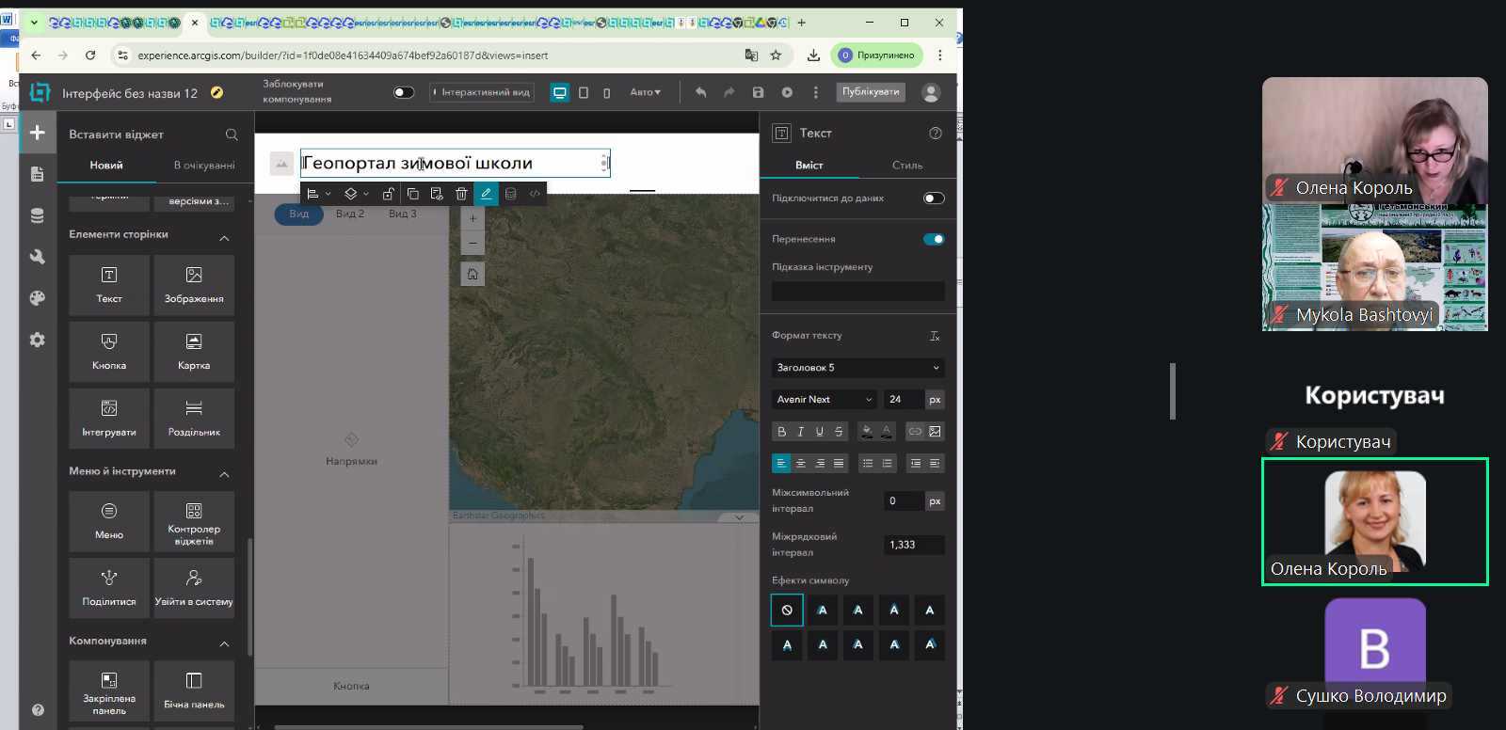Select the Вид 2 view button
Viewport: 1506px width, 730px height.
[349, 214]
